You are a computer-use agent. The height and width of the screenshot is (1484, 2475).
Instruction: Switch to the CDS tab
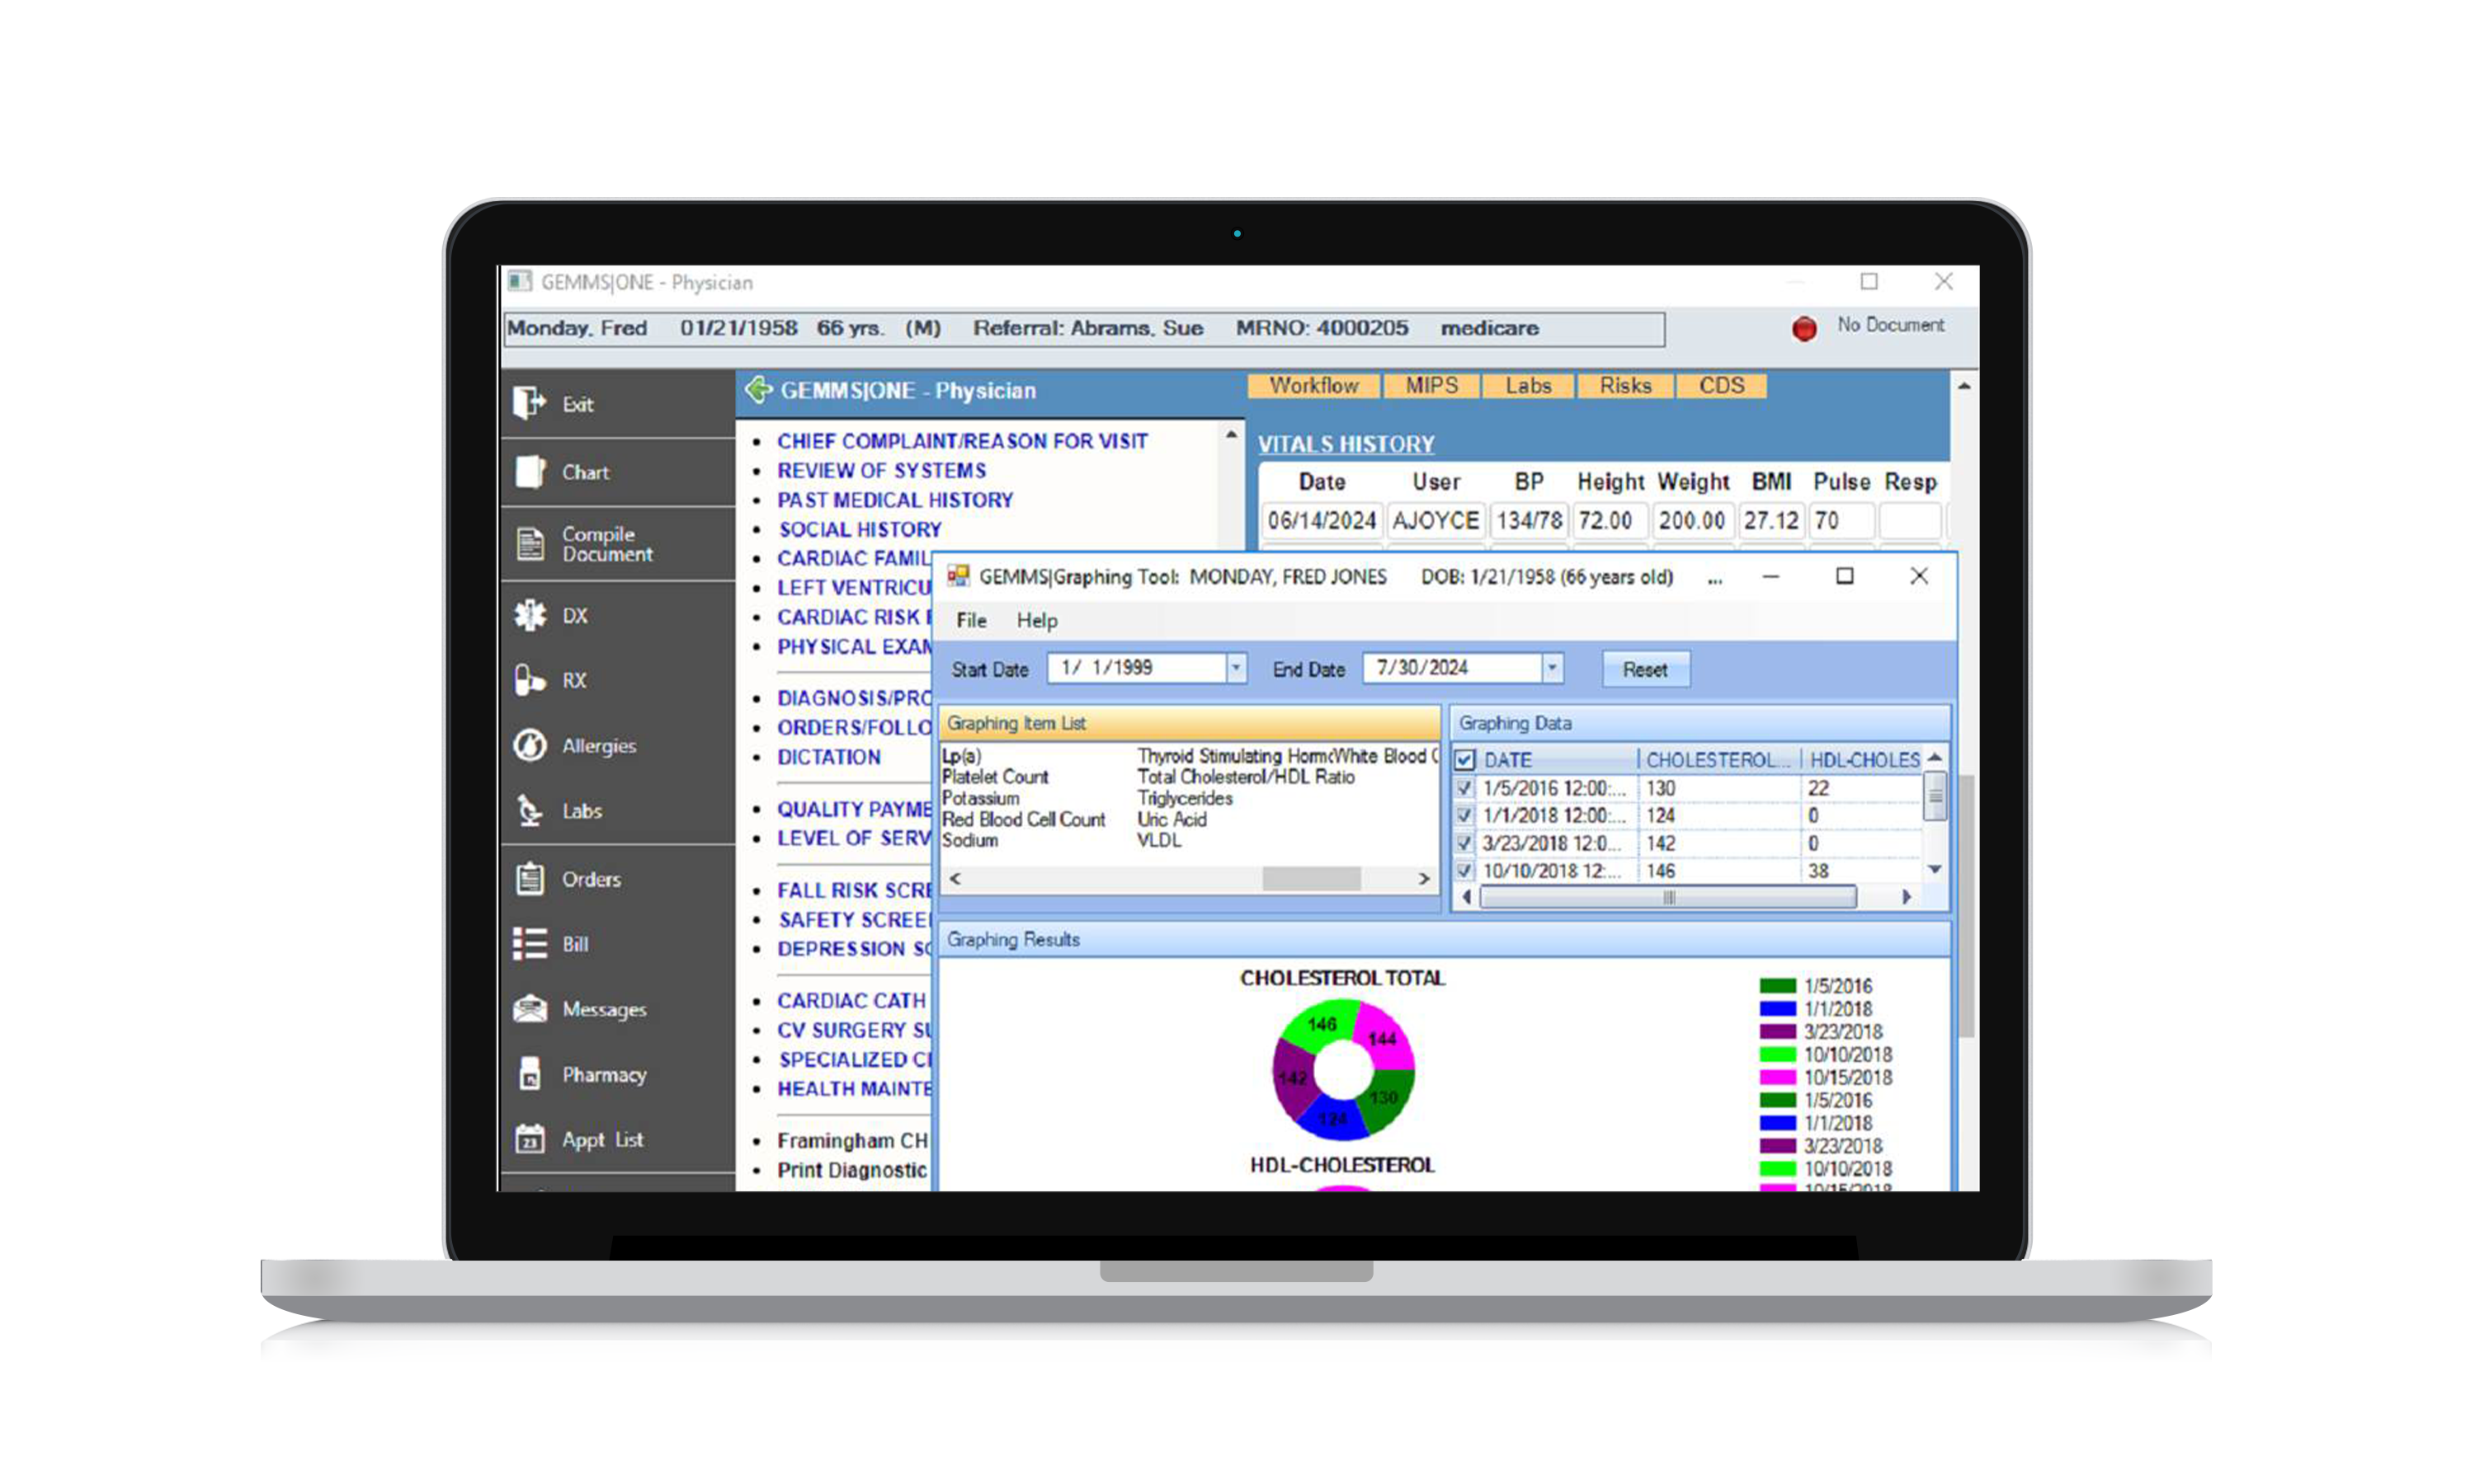pyautogui.click(x=1721, y=386)
